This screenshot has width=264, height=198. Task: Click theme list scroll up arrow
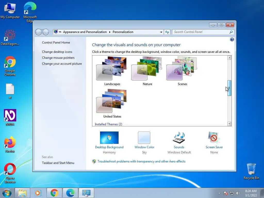tap(229, 58)
